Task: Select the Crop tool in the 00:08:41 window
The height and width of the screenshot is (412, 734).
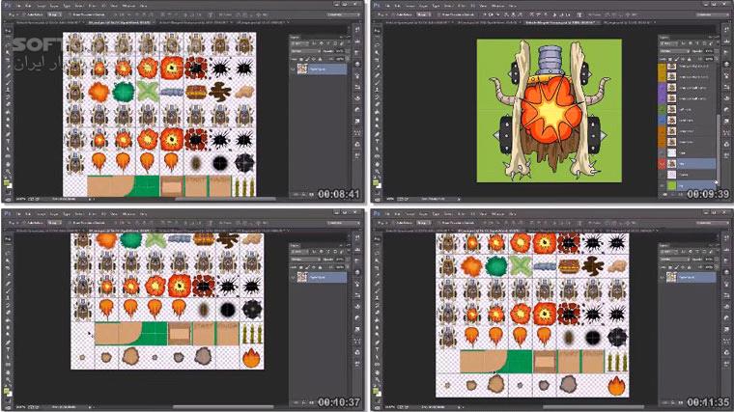Action: 8,59
